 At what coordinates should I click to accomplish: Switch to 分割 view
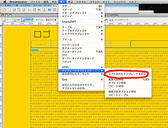click(x=17, y=20)
